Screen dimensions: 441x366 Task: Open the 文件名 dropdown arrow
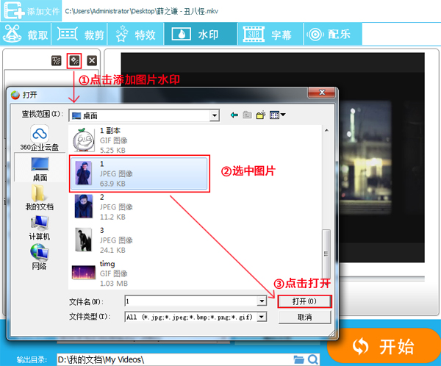262,301
